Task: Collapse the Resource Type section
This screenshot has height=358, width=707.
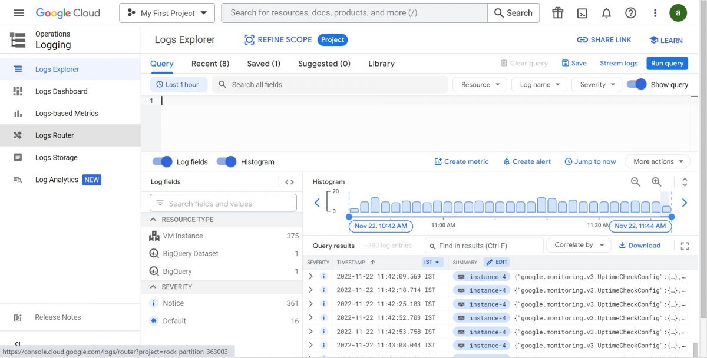Action: [152, 219]
